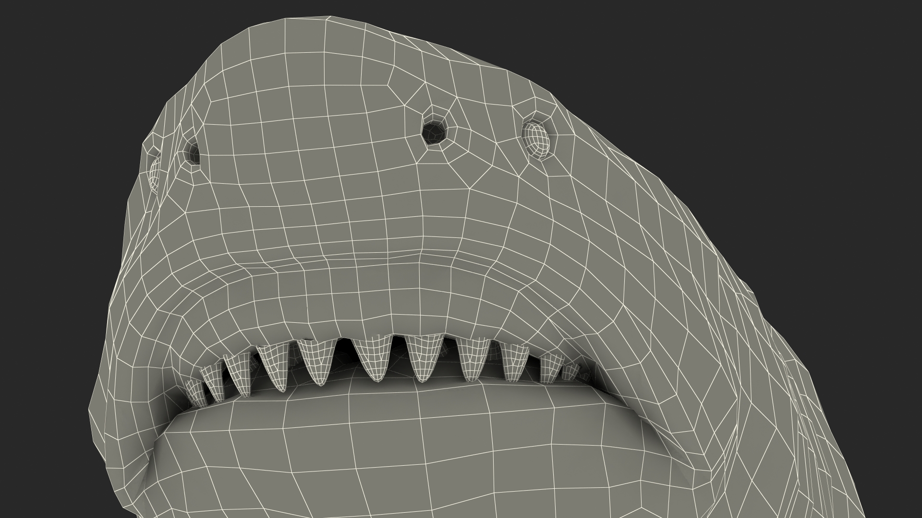Click the shark's bulging eye on the right

(536, 140)
